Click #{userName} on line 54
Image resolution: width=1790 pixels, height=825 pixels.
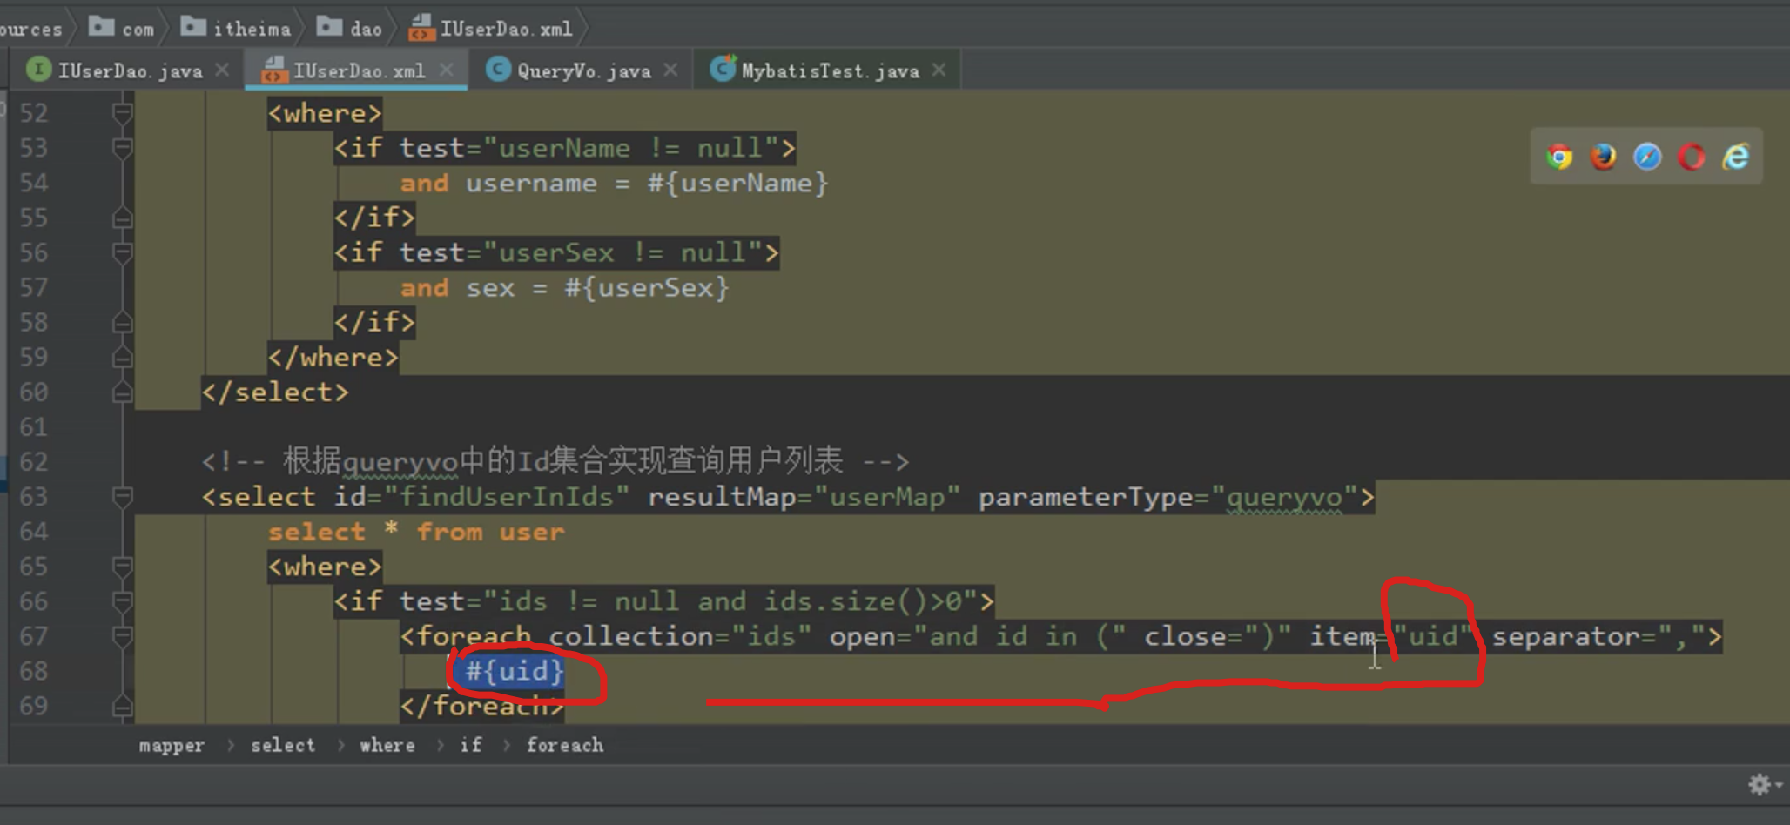coord(737,183)
